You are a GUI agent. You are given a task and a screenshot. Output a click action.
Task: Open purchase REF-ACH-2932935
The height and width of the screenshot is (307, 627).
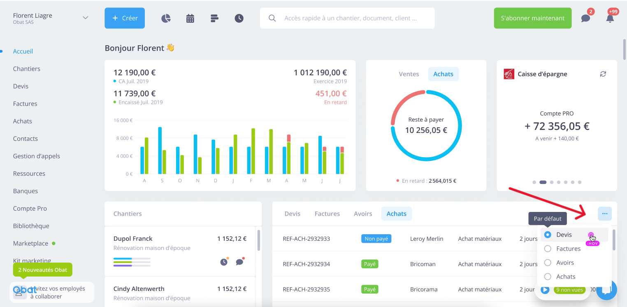click(307, 289)
